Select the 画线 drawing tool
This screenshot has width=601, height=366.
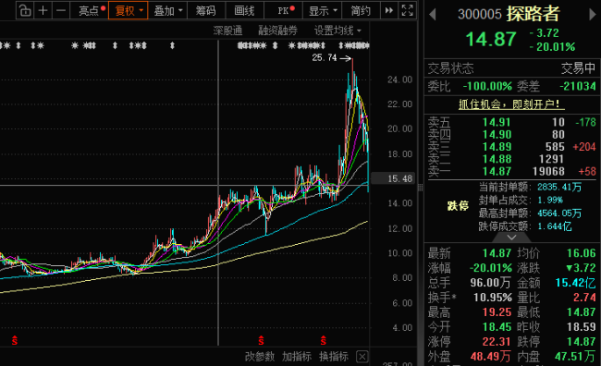click(x=244, y=10)
